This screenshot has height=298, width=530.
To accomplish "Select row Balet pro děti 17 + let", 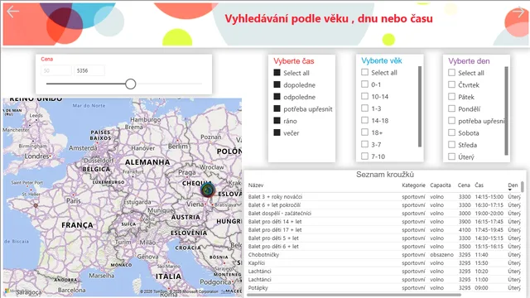I will (x=384, y=230).
